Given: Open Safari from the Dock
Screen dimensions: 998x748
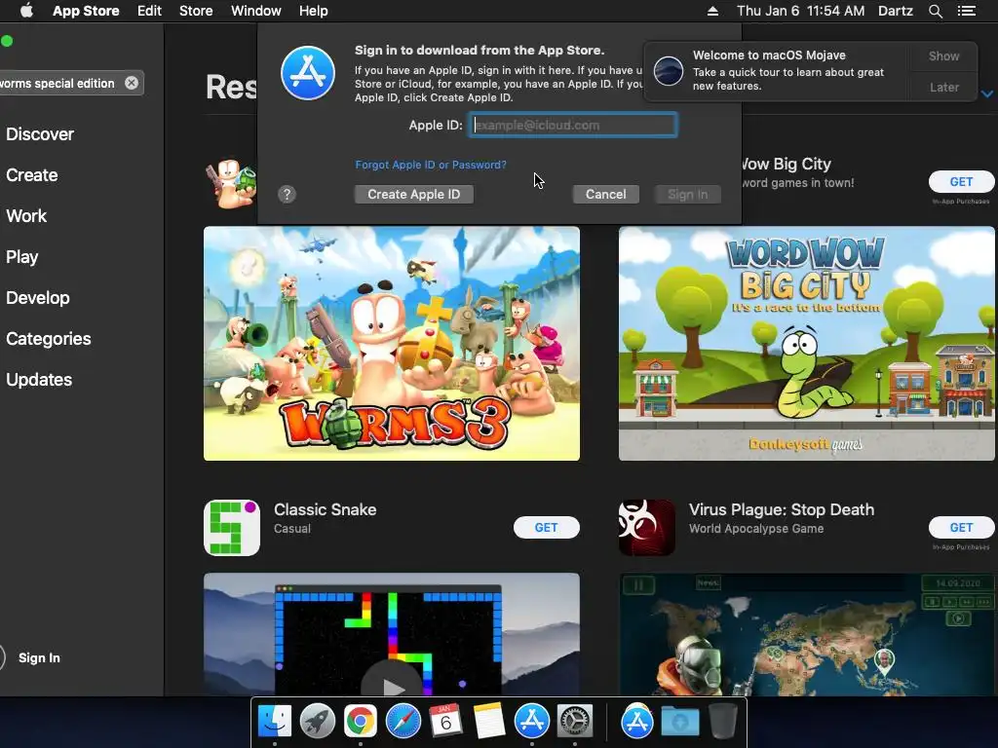Looking at the screenshot, I should 403,722.
